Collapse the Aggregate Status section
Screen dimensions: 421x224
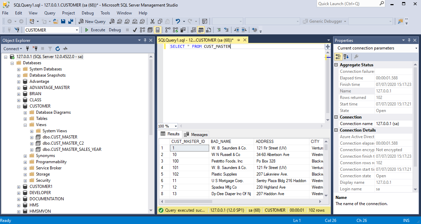(x=337, y=65)
